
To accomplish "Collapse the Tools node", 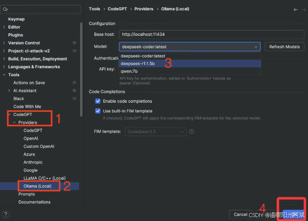I will click(4, 75).
